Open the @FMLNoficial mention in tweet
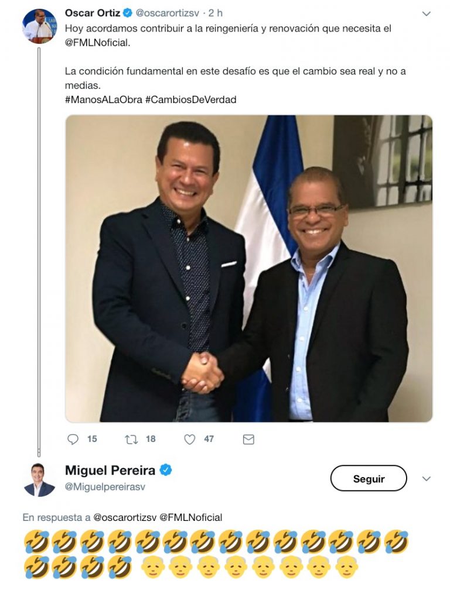This screenshot has height=590, width=450. pos(97,43)
